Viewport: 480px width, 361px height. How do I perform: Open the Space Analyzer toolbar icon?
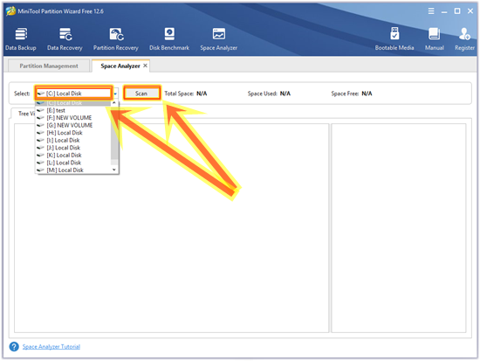pos(219,39)
